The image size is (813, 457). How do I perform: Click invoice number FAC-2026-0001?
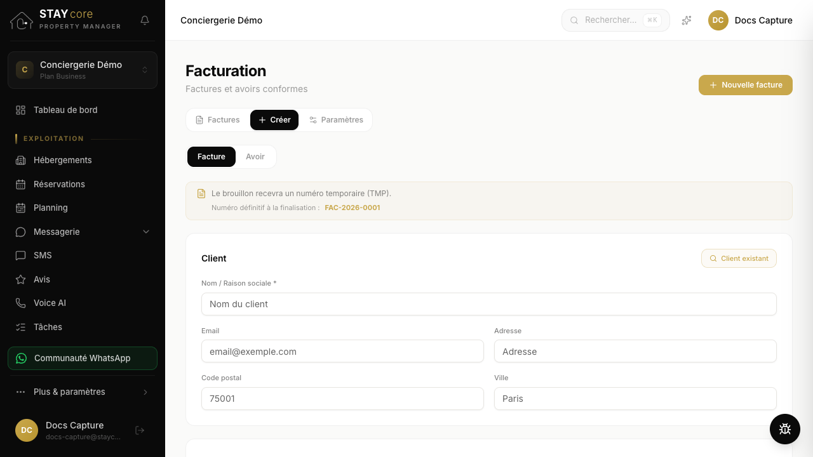pyautogui.click(x=353, y=208)
